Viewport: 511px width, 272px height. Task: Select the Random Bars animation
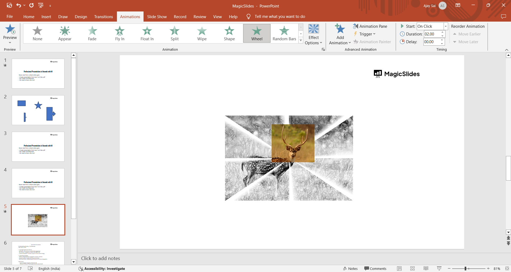pos(284,33)
